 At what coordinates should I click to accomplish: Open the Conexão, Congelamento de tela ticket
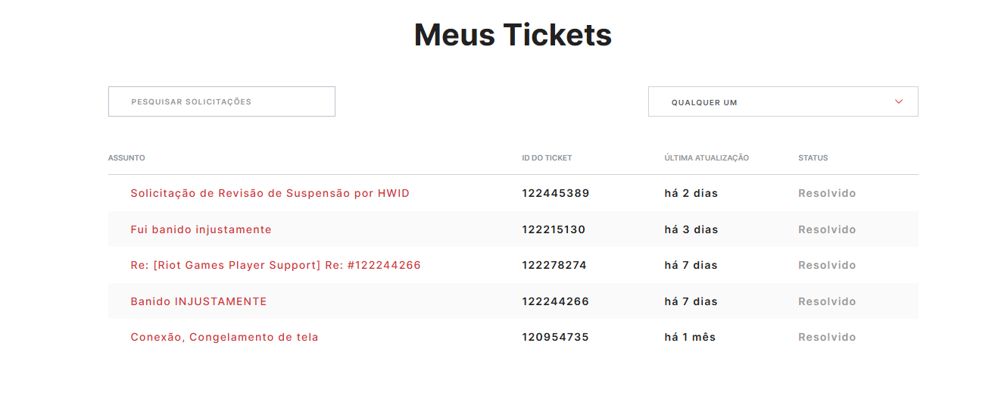224,337
